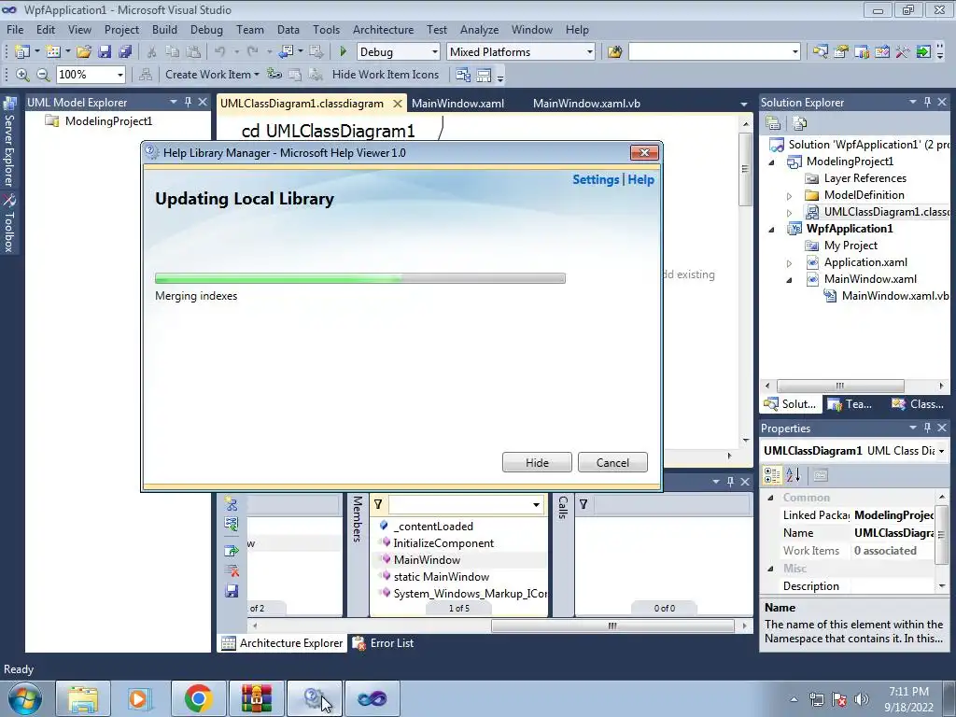Click the Open File folder icon
The width and height of the screenshot is (956, 717).
tap(84, 52)
